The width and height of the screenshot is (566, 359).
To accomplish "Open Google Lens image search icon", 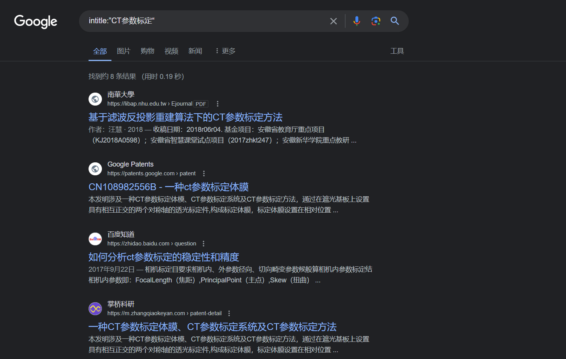I will [376, 21].
